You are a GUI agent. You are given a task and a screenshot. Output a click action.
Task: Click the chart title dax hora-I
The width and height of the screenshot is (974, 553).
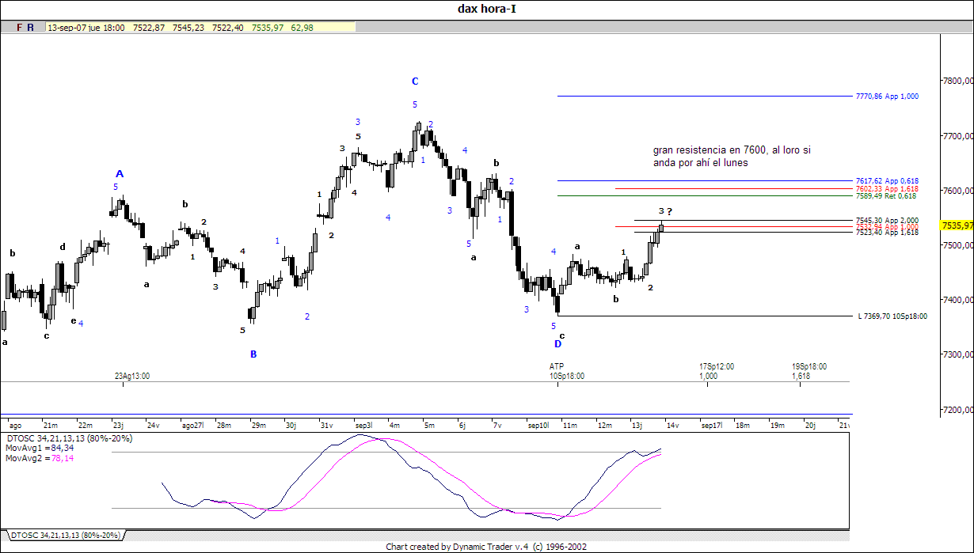point(487,9)
